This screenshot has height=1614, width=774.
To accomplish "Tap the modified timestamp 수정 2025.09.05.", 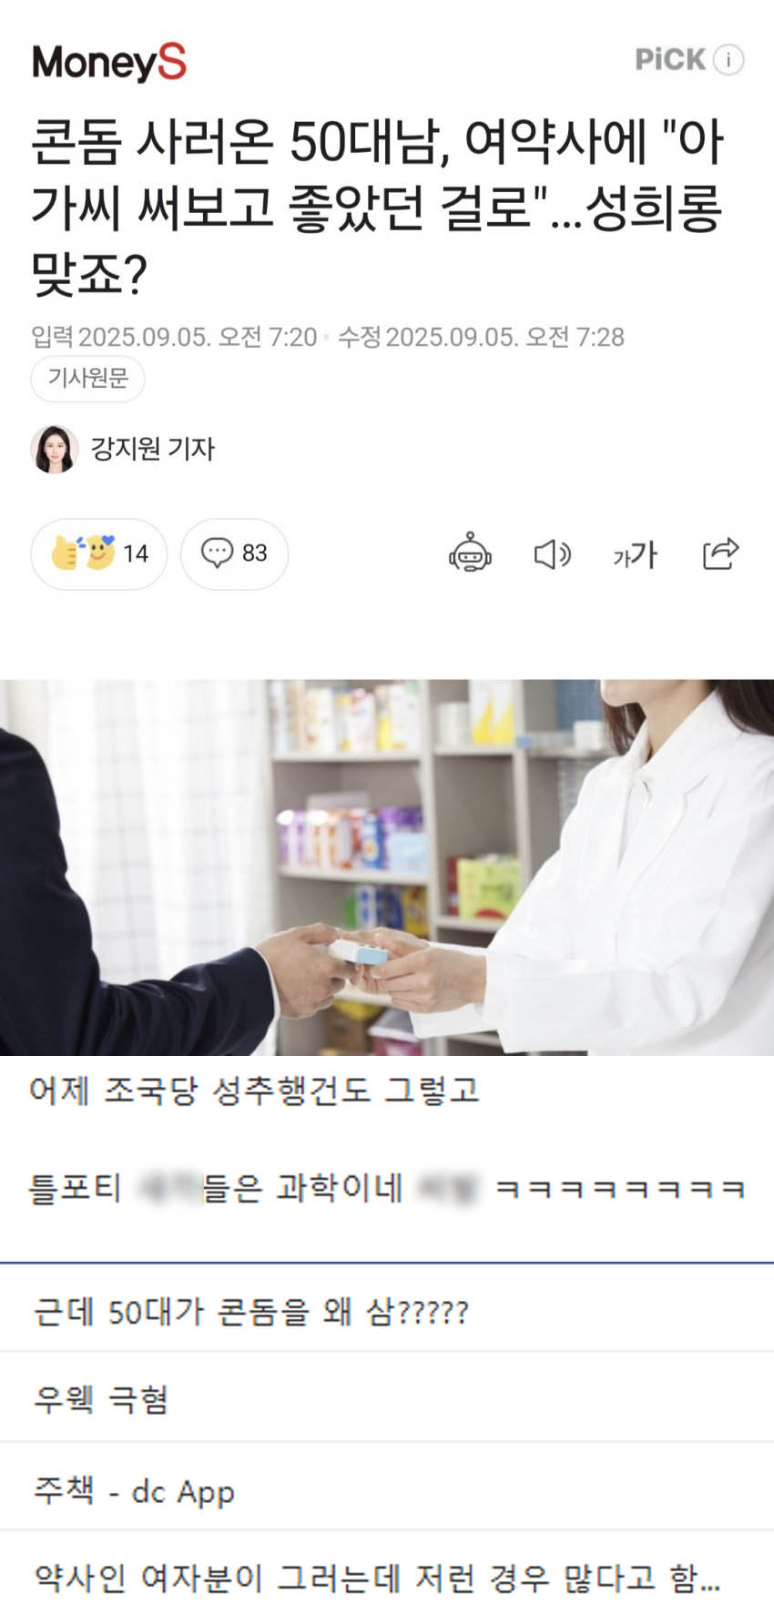I will coord(481,338).
